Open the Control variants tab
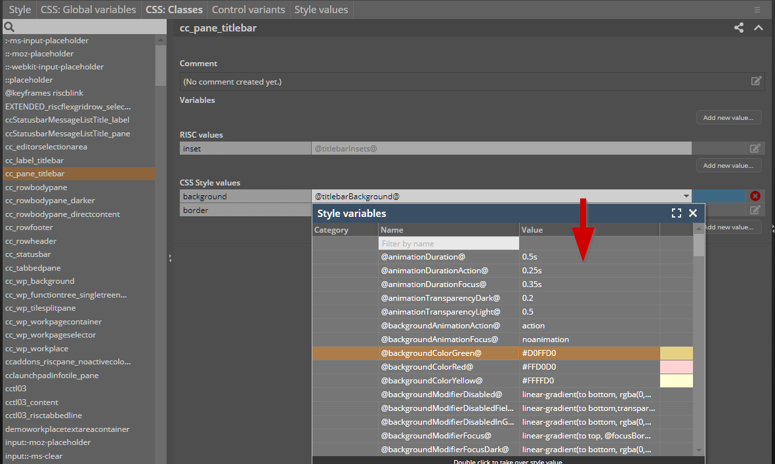This screenshot has width=775, height=464. (249, 10)
